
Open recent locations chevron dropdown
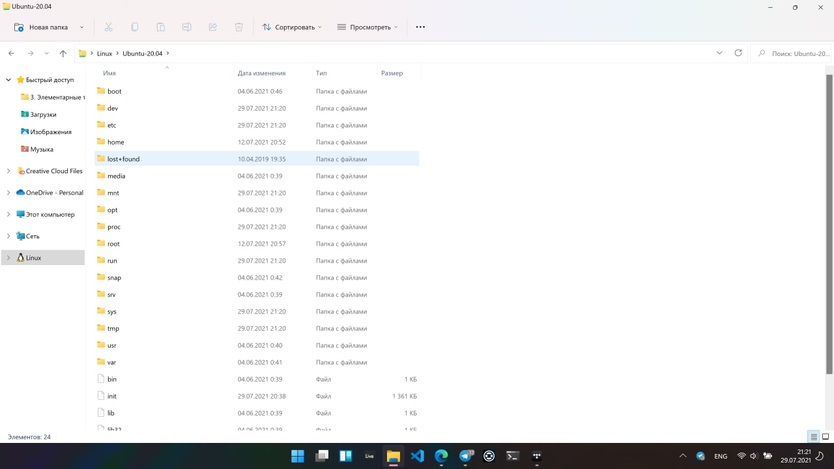[46, 53]
